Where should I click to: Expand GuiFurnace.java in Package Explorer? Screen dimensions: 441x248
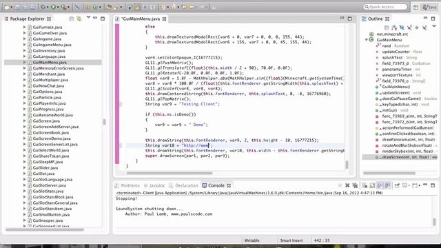click(x=24, y=27)
